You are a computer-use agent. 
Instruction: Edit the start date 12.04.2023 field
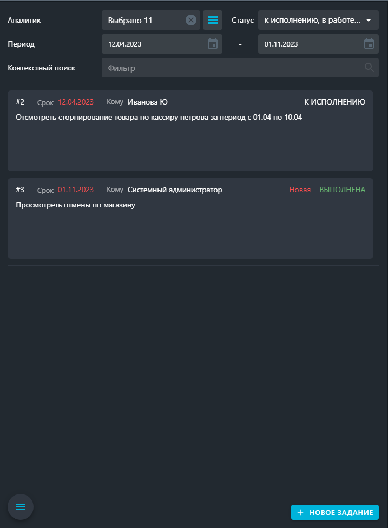pos(162,44)
